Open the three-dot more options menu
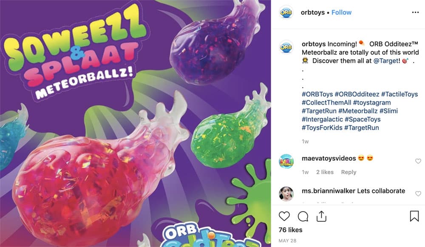 pyautogui.click(x=415, y=12)
